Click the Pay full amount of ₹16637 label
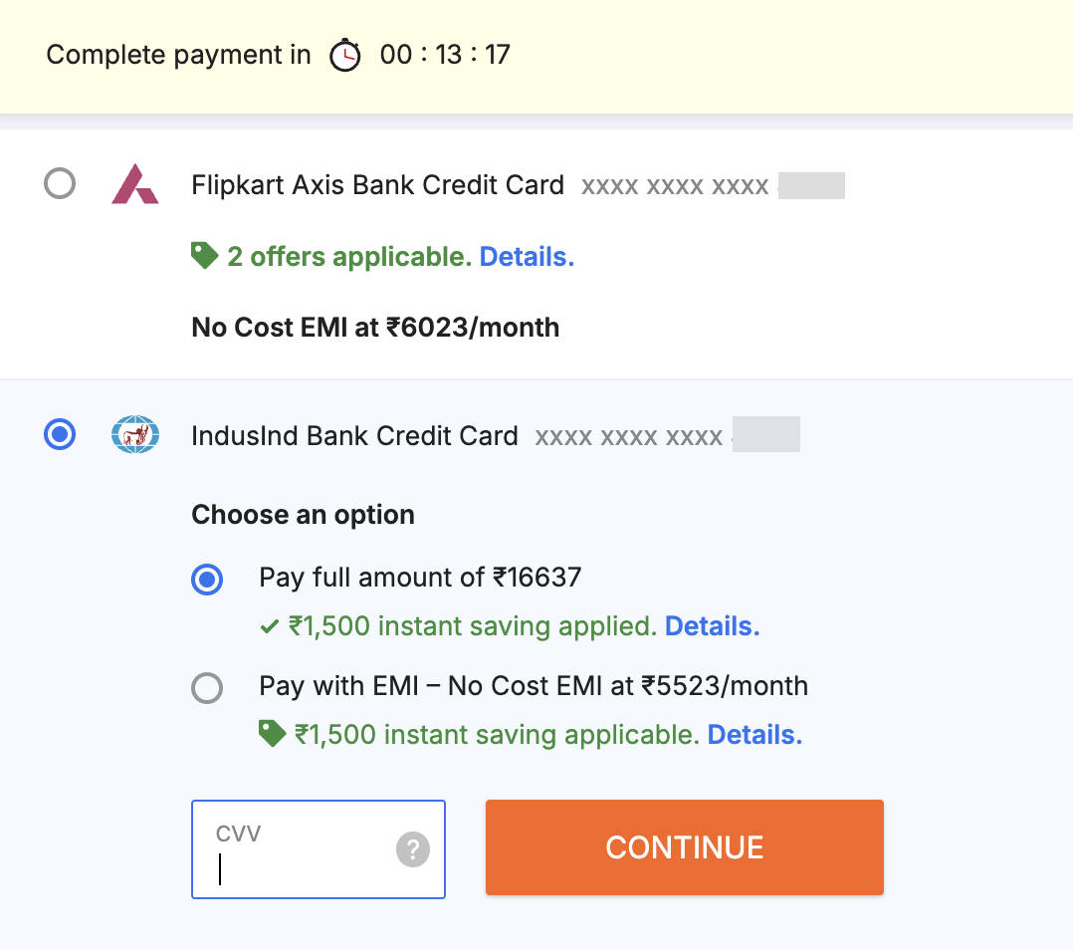The width and height of the screenshot is (1073, 950). point(420,578)
